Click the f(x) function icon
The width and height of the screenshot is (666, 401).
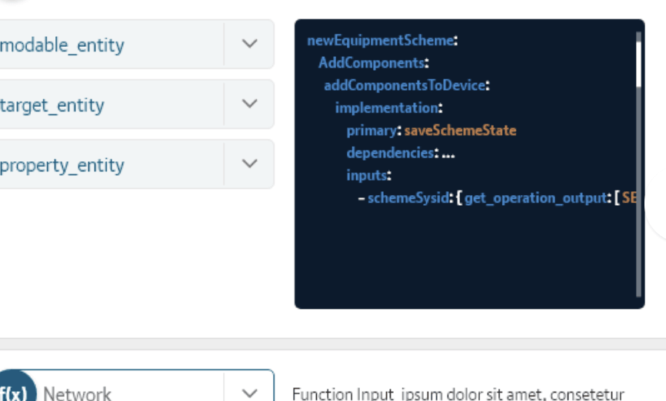(x=12, y=393)
